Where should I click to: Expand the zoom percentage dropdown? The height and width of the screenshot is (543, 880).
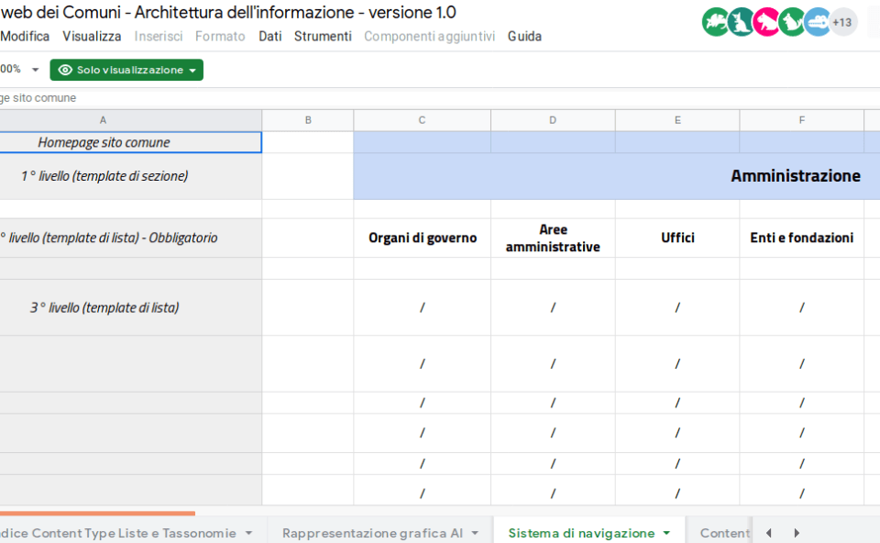click(35, 70)
